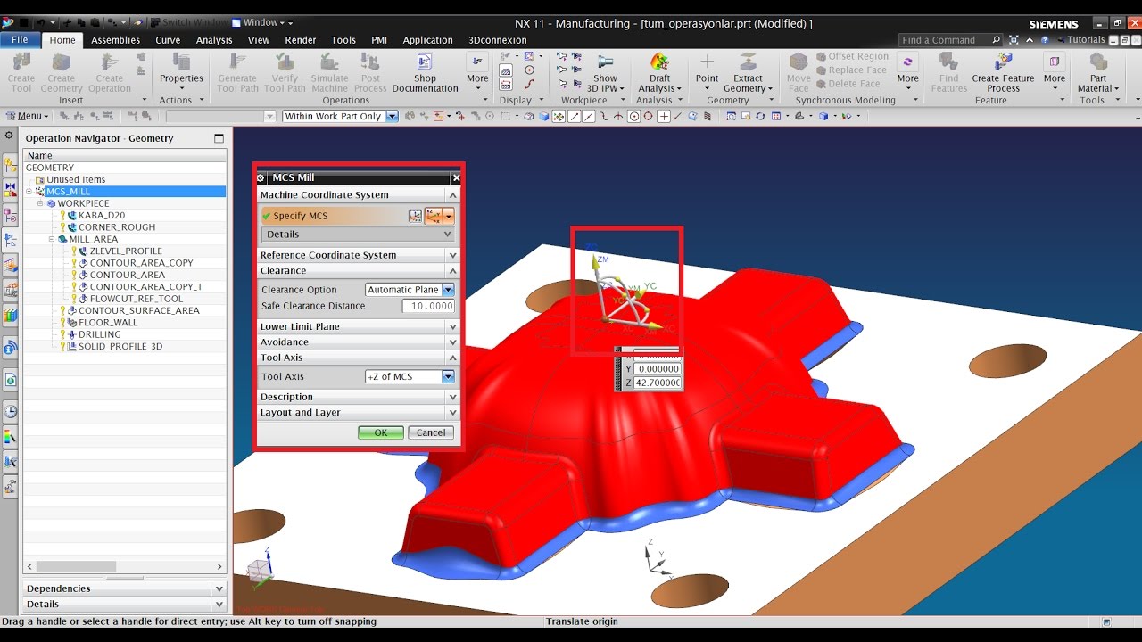This screenshot has width=1142, height=642.
Task: Click the Part Material icon
Action: pyautogui.click(x=1098, y=62)
